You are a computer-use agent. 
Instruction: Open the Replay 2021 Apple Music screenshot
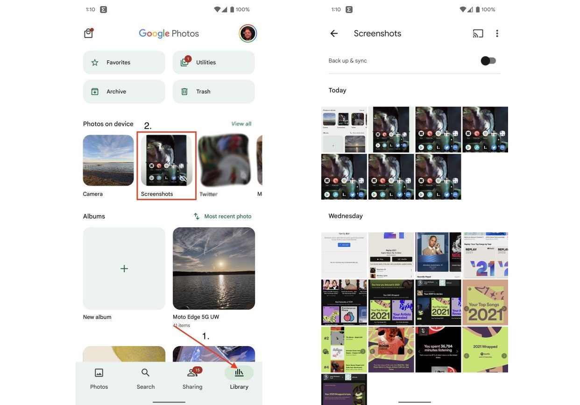(x=391, y=255)
